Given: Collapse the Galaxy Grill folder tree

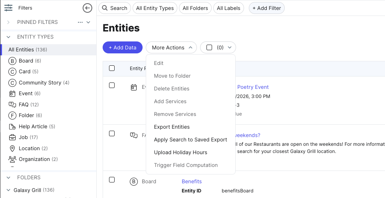Looking at the screenshot, I should [8, 190].
